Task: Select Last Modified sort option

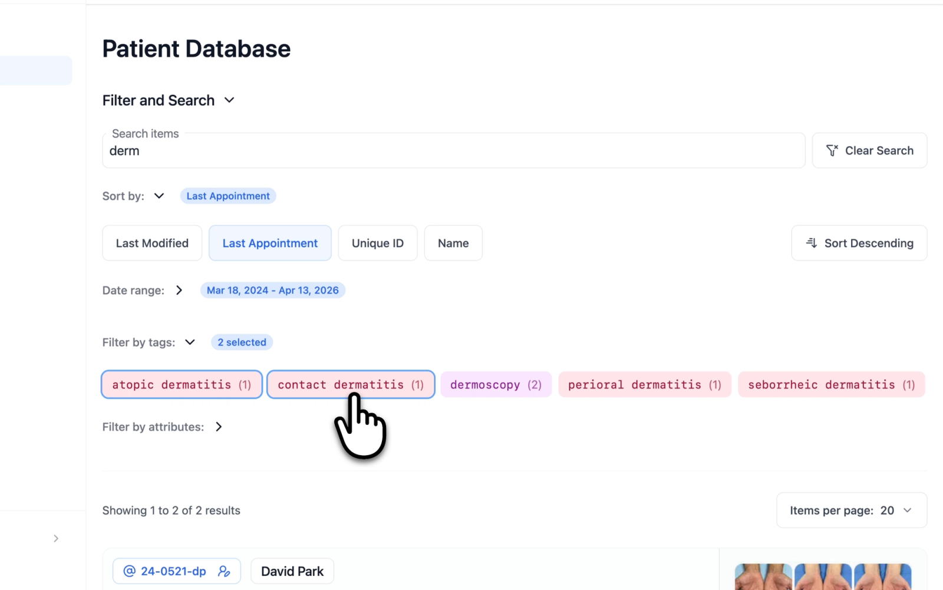Action: 152,243
